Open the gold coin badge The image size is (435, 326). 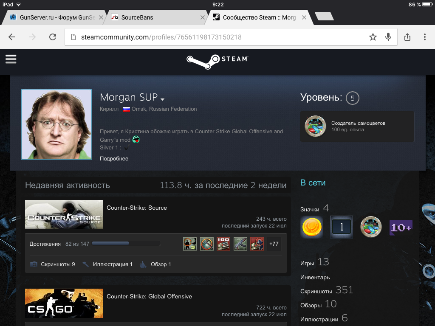(312, 227)
